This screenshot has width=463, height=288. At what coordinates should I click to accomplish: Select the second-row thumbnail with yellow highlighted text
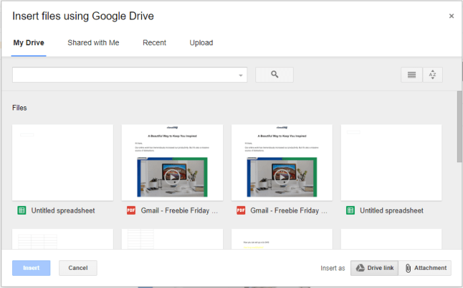282,239
